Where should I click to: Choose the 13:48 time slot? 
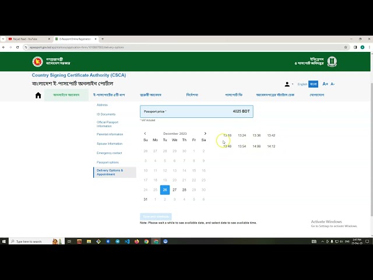tap(227, 146)
